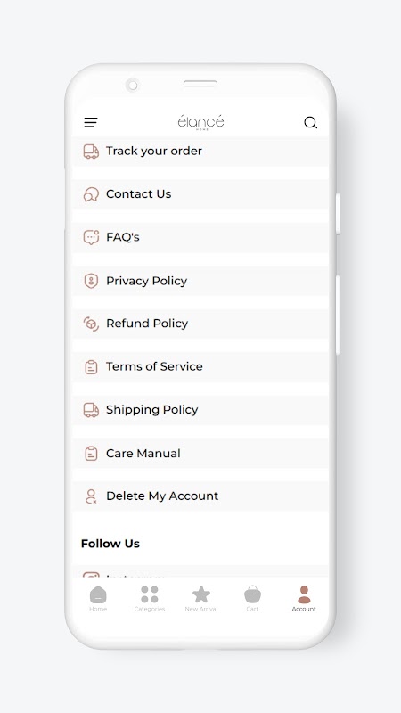Click the clipboard icon beside Care Manual

click(x=91, y=454)
